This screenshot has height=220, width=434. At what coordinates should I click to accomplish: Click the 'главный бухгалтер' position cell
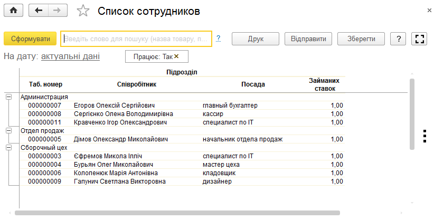tap(230, 106)
